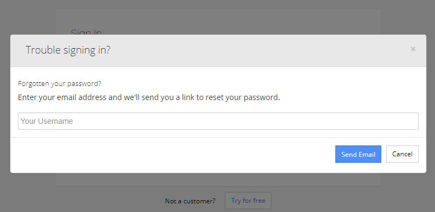Submit reset request via Send Email
The height and width of the screenshot is (212, 435).
coord(358,154)
